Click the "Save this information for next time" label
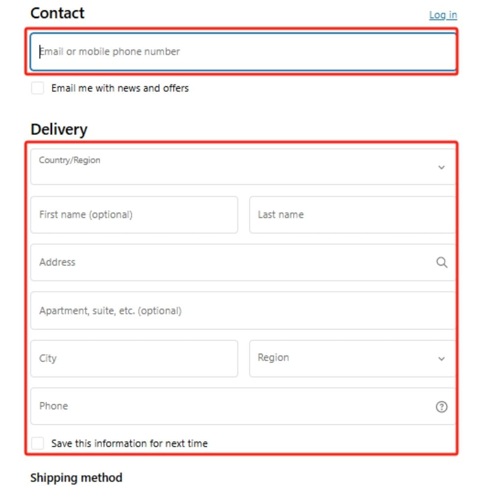Screen dimensions: 490x490 tap(129, 443)
